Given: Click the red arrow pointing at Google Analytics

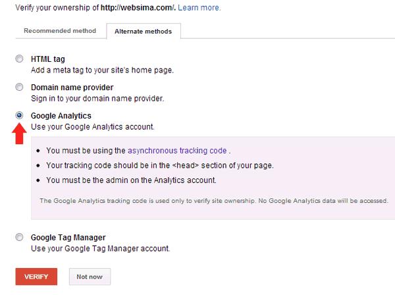Looking at the screenshot, I should [x=19, y=134].
